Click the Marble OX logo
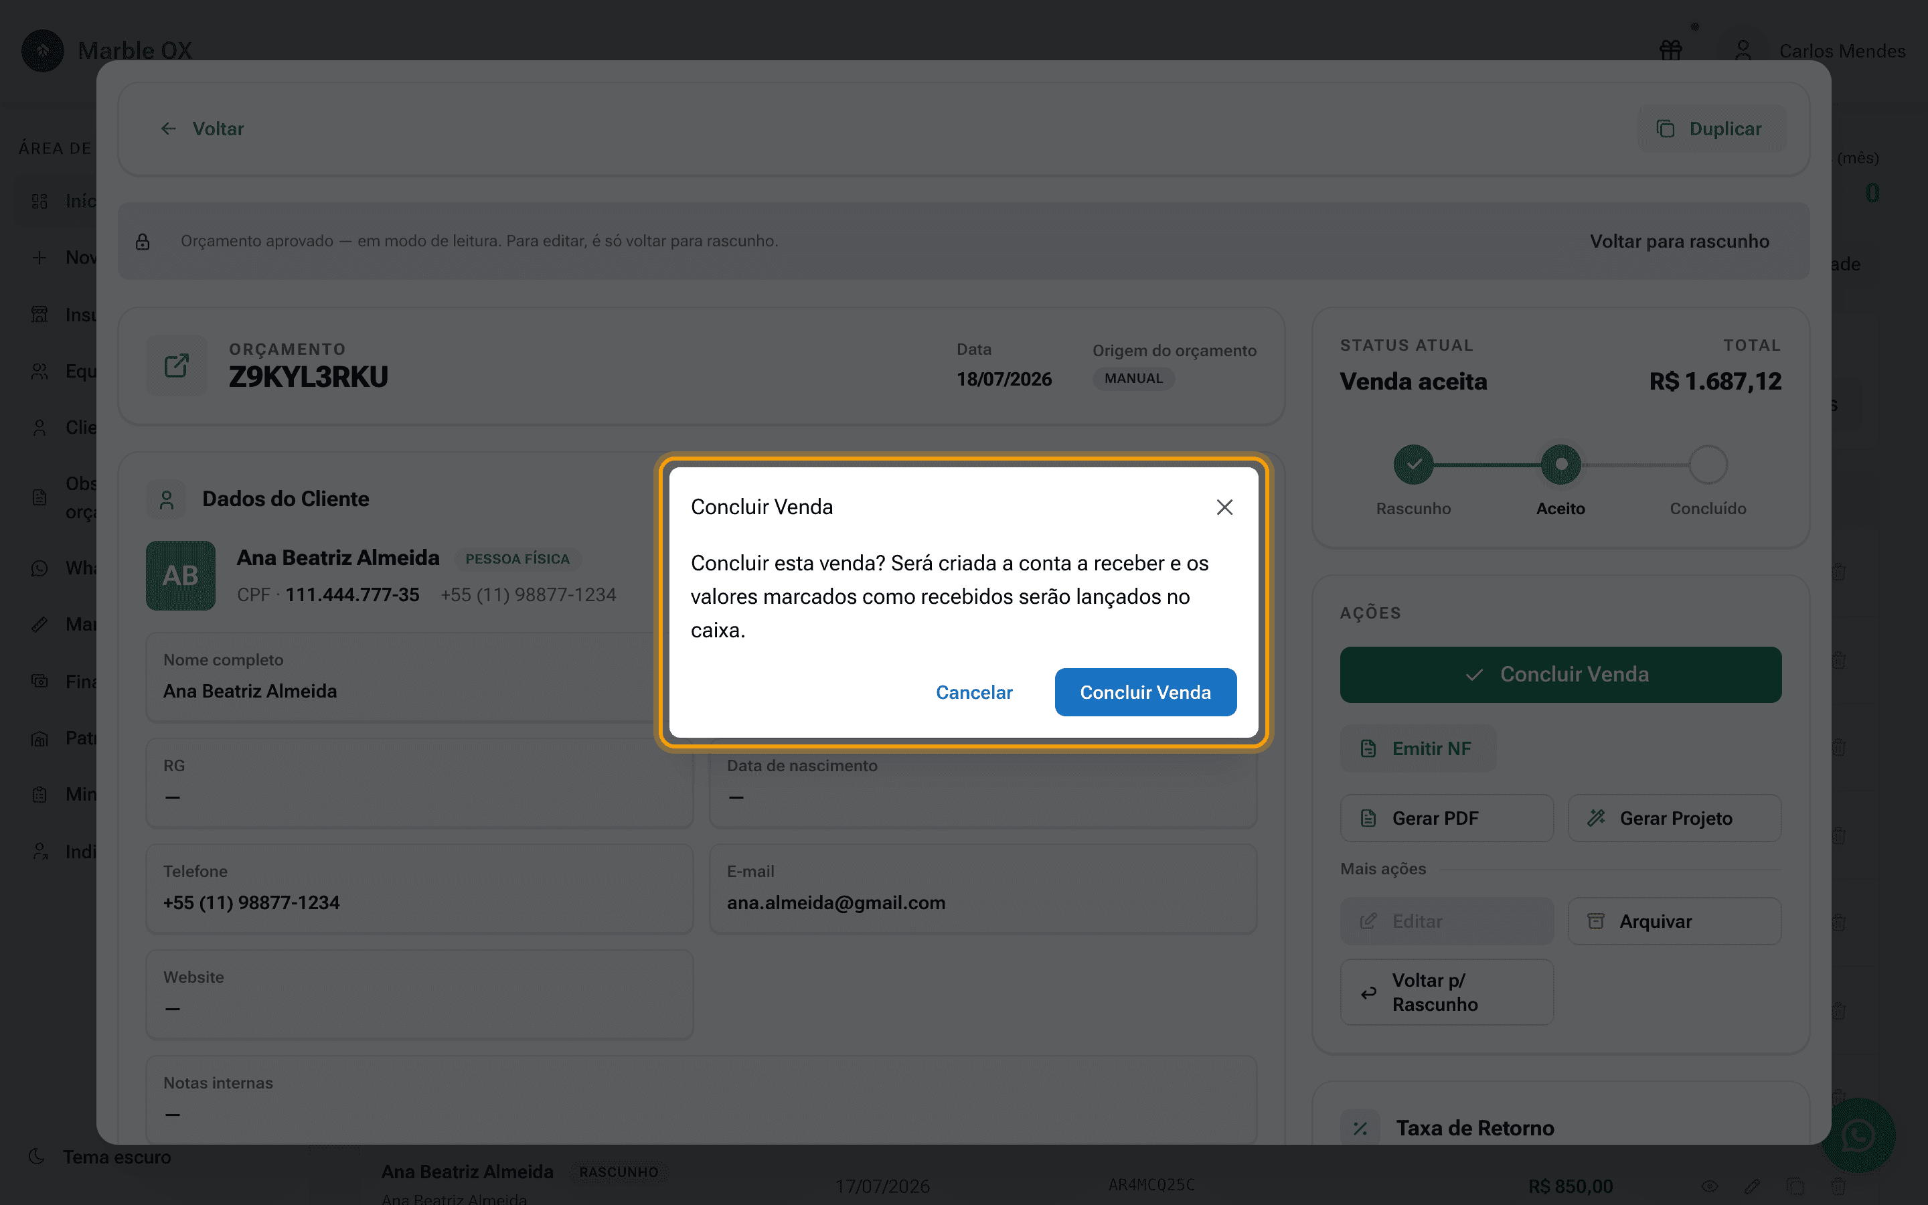Viewport: 1928px width, 1205px height. point(42,50)
